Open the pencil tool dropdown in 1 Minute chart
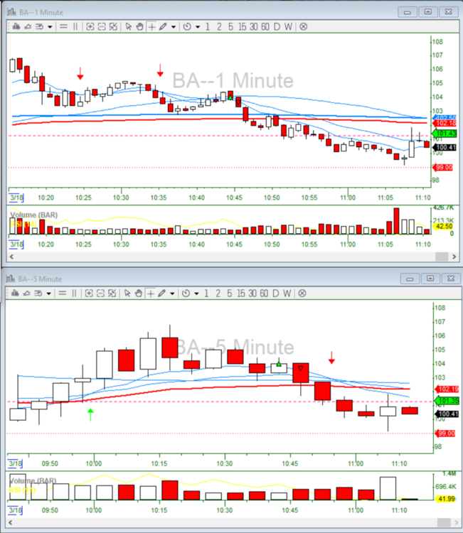 (174, 26)
